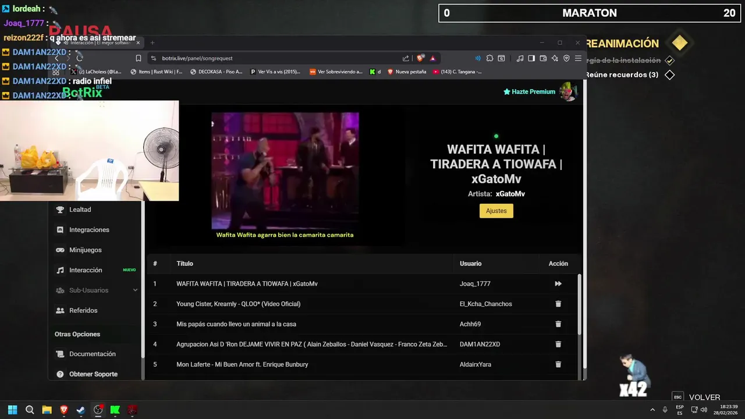The width and height of the screenshot is (745, 419).
Task: Open OBS Studio from the taskbar
Action: pyautogui.click(x=98, y=410)
